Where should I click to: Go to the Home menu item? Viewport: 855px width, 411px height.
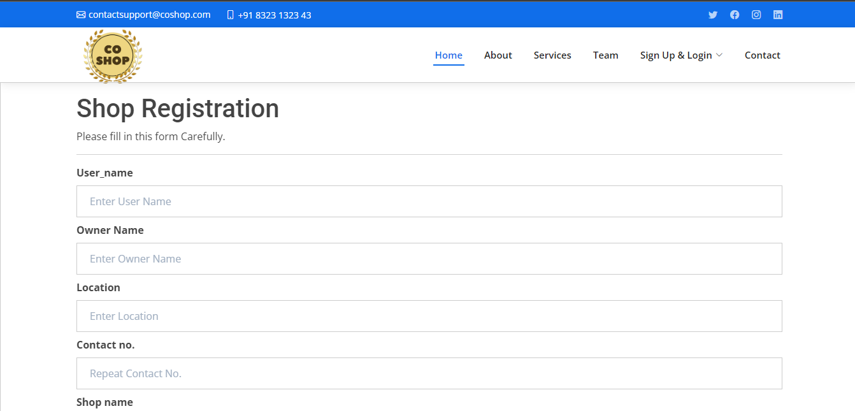click(449, 55)
